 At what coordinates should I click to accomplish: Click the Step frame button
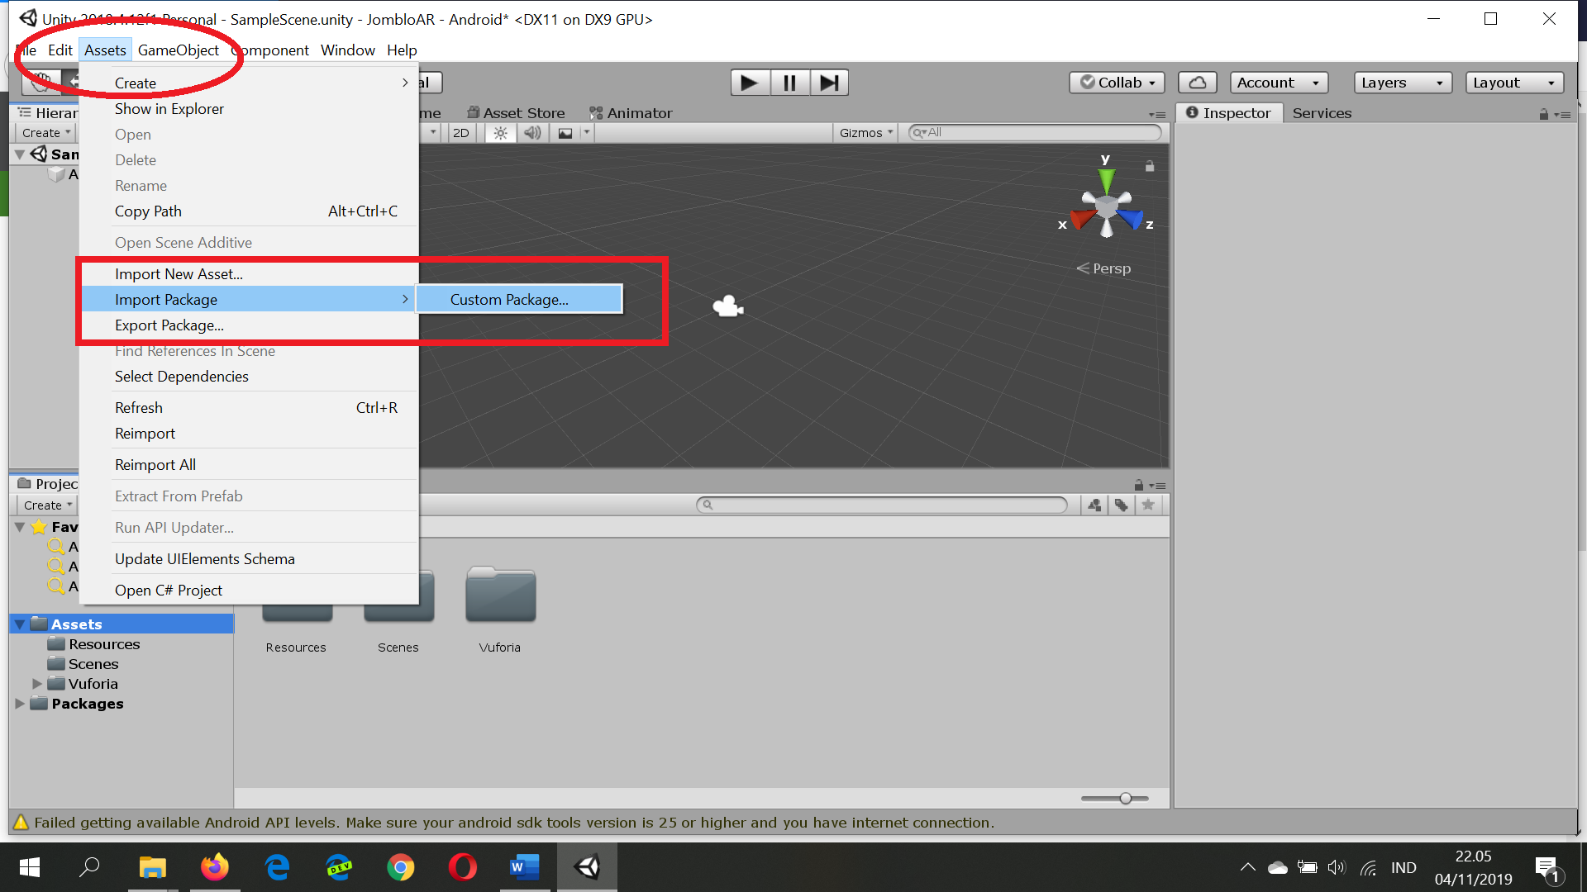829,83
